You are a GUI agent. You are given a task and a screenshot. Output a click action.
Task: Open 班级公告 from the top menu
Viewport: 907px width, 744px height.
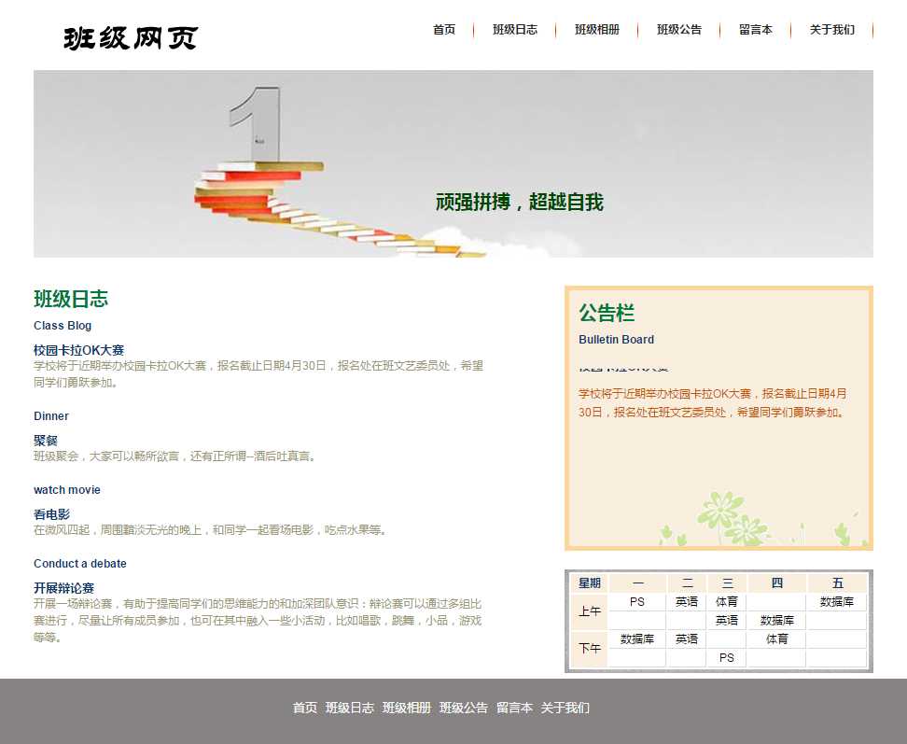pos(679,30)
